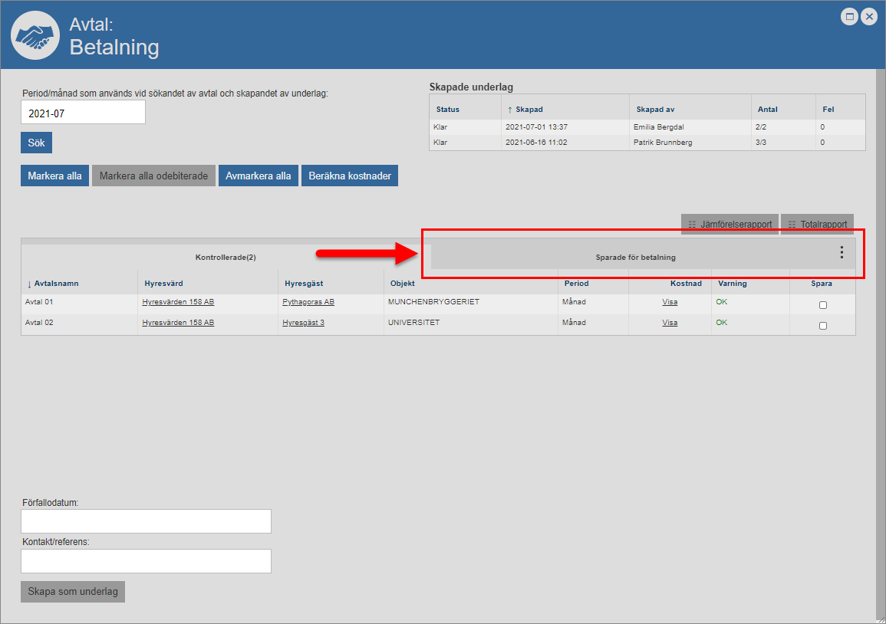Sort by Avtalsnamn column header
Image resolution: width=886 pixels, height=624 pixels.
coord(56,284)
